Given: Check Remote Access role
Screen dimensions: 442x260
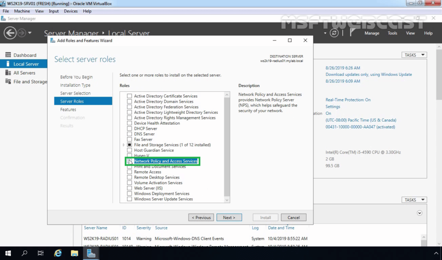Looking at the screenshot, I should (x=129, y=172).
